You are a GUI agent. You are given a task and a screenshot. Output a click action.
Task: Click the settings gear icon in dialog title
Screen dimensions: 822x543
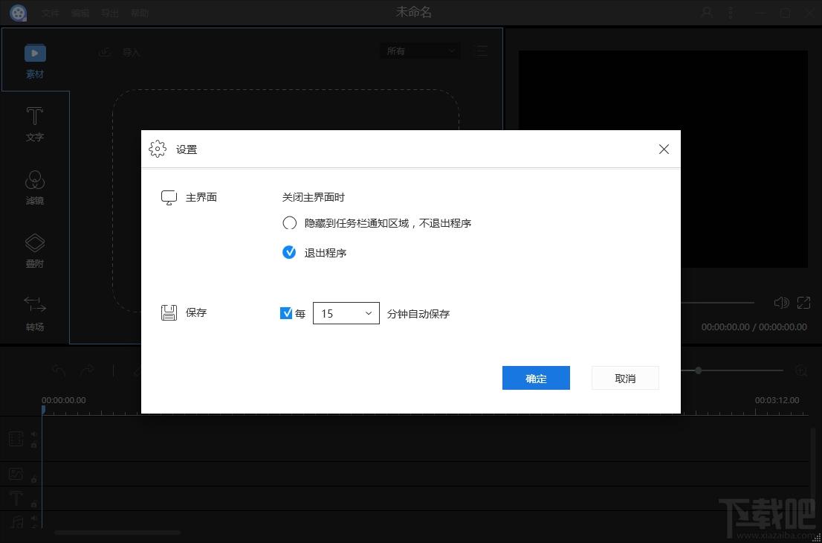coord(158,149)
